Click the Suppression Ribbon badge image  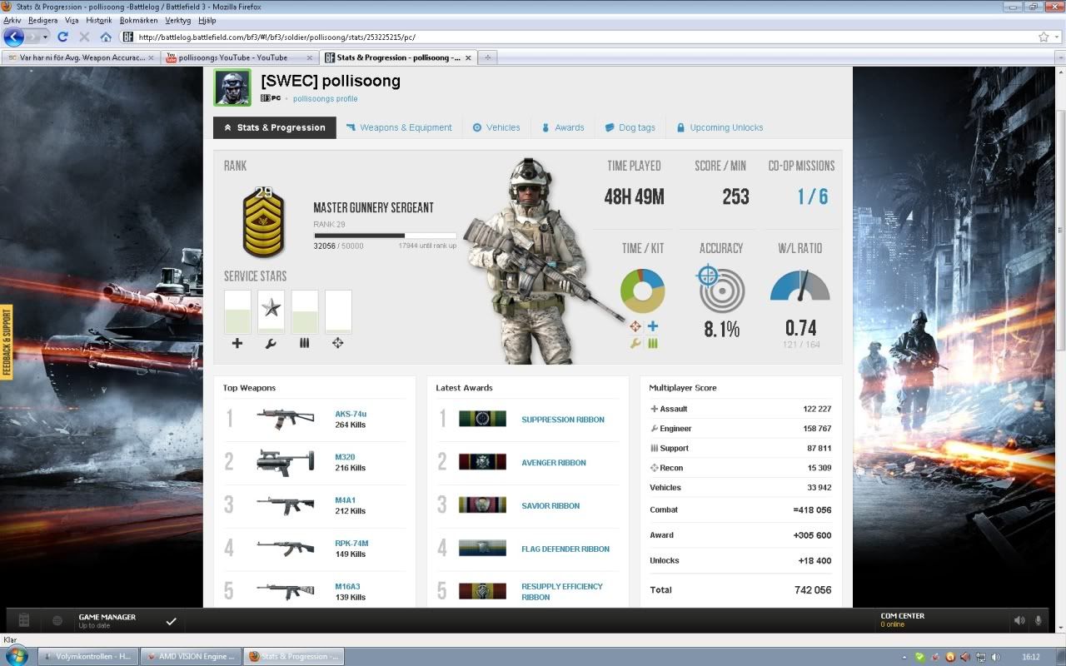pyautogui.click(x=482, y=419)
